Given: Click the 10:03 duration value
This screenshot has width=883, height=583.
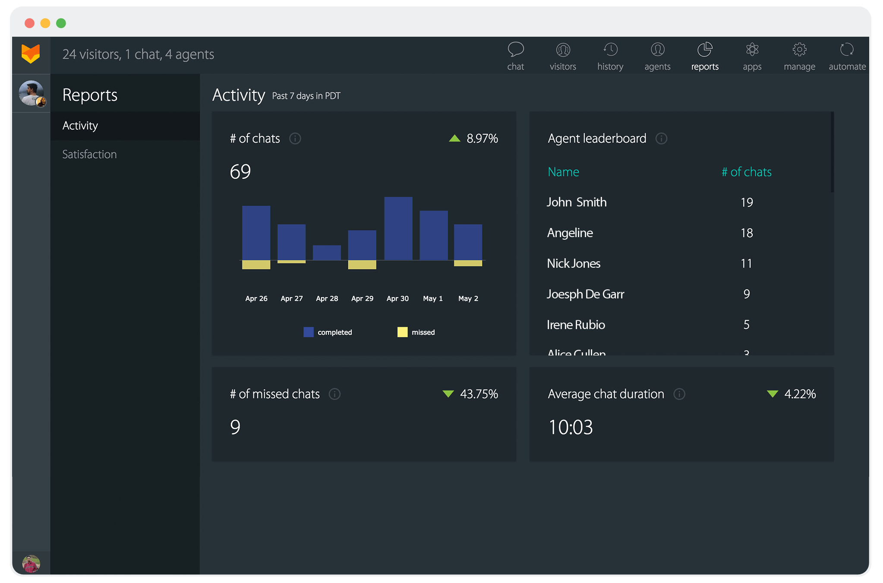Looking at the screenshot, I should (x=571, y=427).
